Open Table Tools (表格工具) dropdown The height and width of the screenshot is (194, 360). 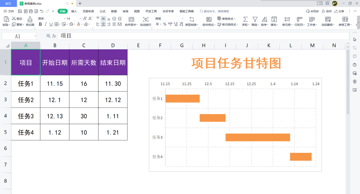point(345,22)
